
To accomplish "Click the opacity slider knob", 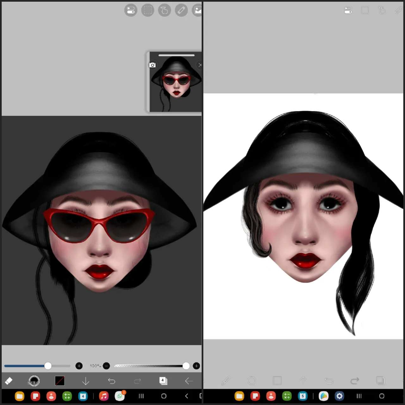I will point(186,366).
